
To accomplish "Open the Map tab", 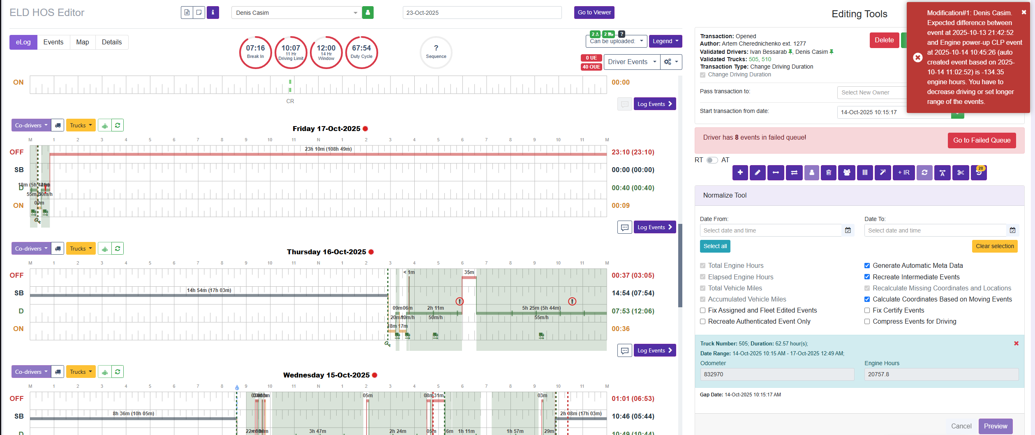I will pos(83,42).
